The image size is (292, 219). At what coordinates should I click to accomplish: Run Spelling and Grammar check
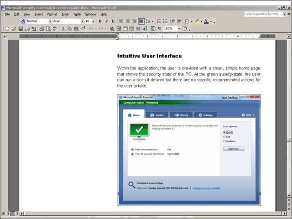click(55, 28)
